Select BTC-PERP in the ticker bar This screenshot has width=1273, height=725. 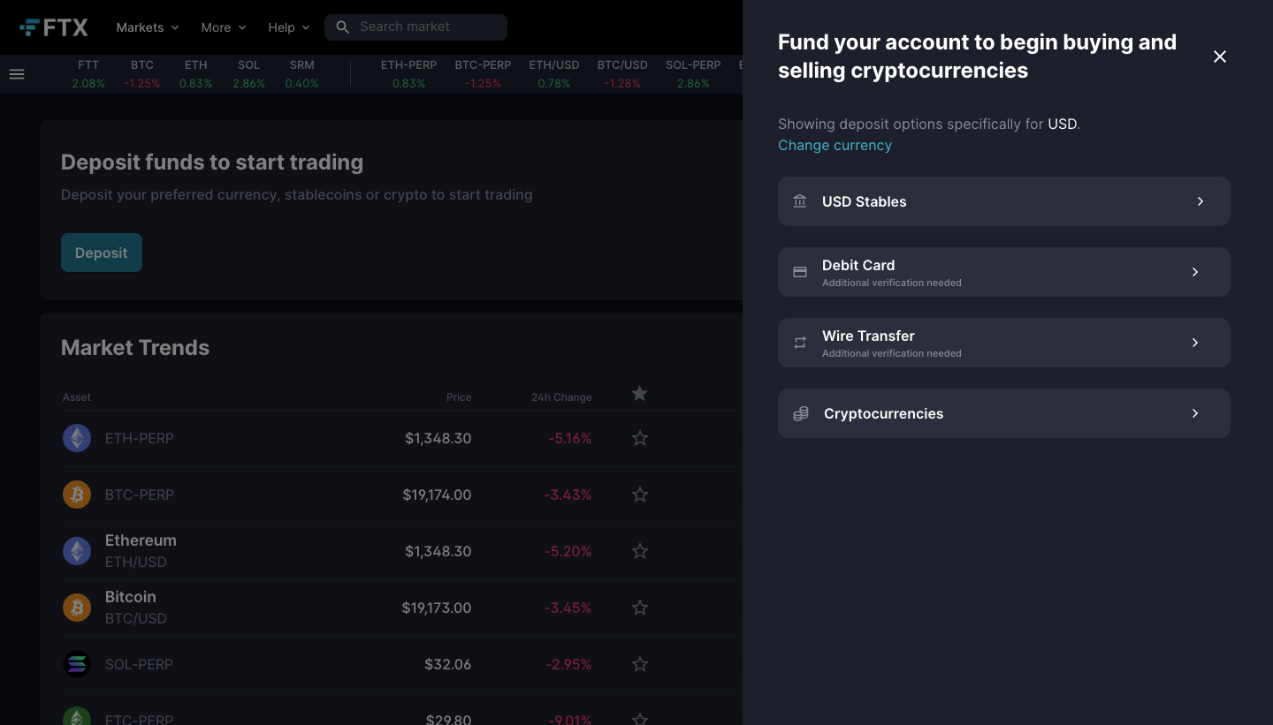click(483, 74)
